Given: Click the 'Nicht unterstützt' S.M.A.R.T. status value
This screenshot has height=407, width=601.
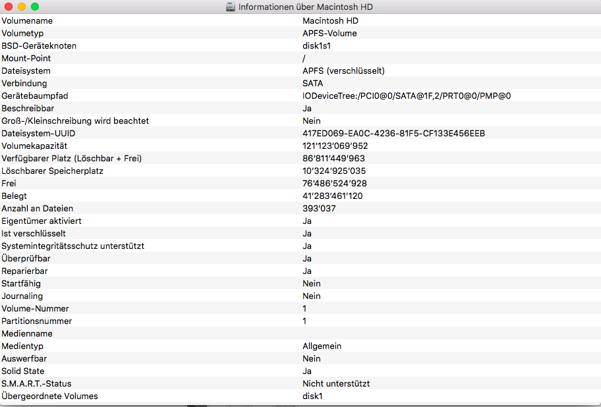Looking at the screenshot, I should coord(336,384).
